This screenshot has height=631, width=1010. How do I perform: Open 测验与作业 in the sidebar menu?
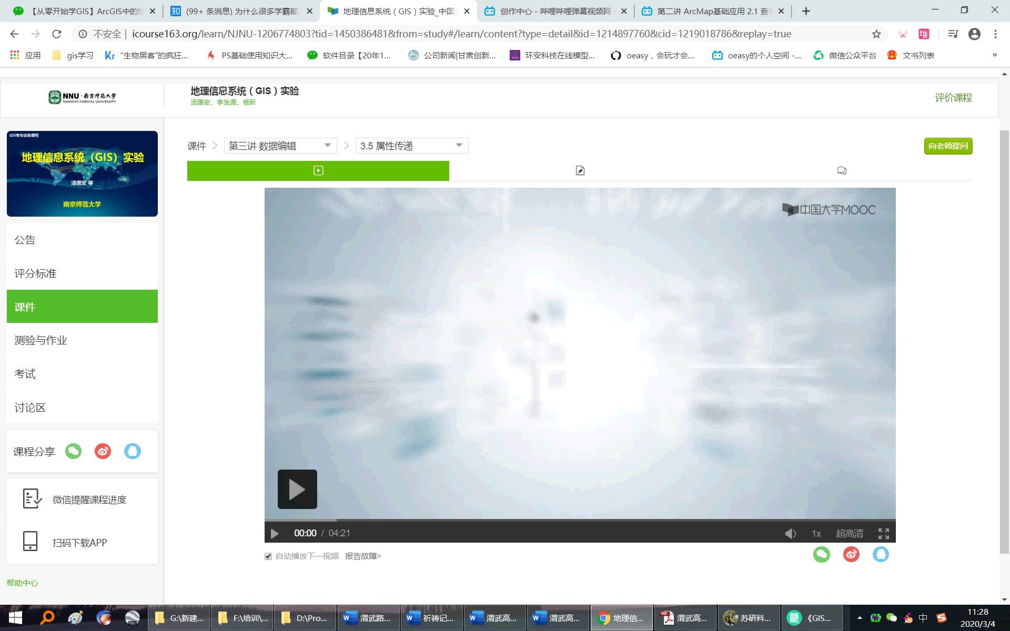(x=41, y=340)
